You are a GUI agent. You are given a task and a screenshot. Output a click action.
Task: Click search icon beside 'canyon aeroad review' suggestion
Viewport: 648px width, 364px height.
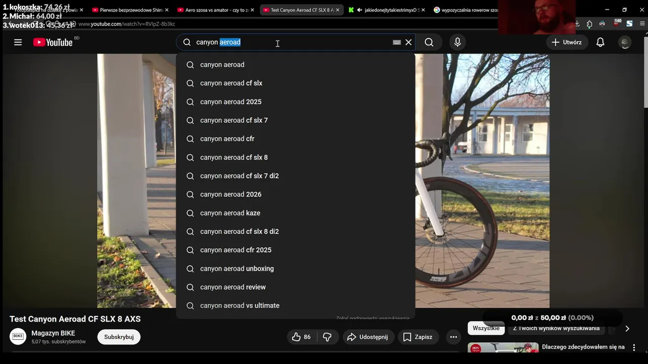pos(190,287)
